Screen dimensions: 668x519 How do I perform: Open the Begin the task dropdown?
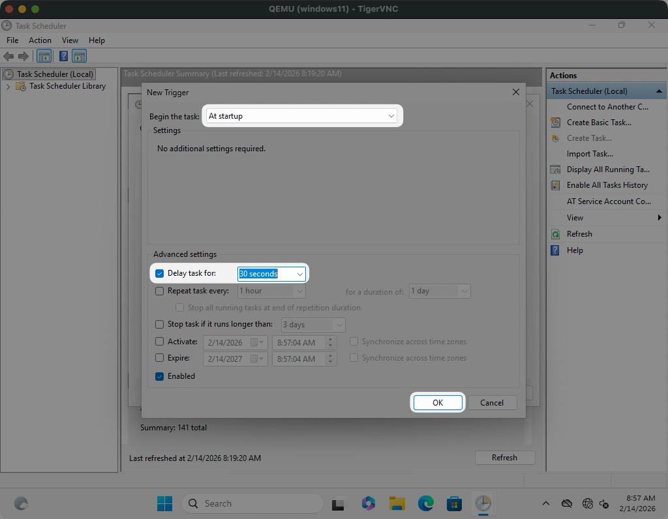[x=301, y=116]
